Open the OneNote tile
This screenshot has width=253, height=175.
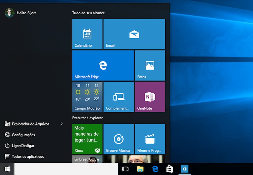click(x=150, y=97)
